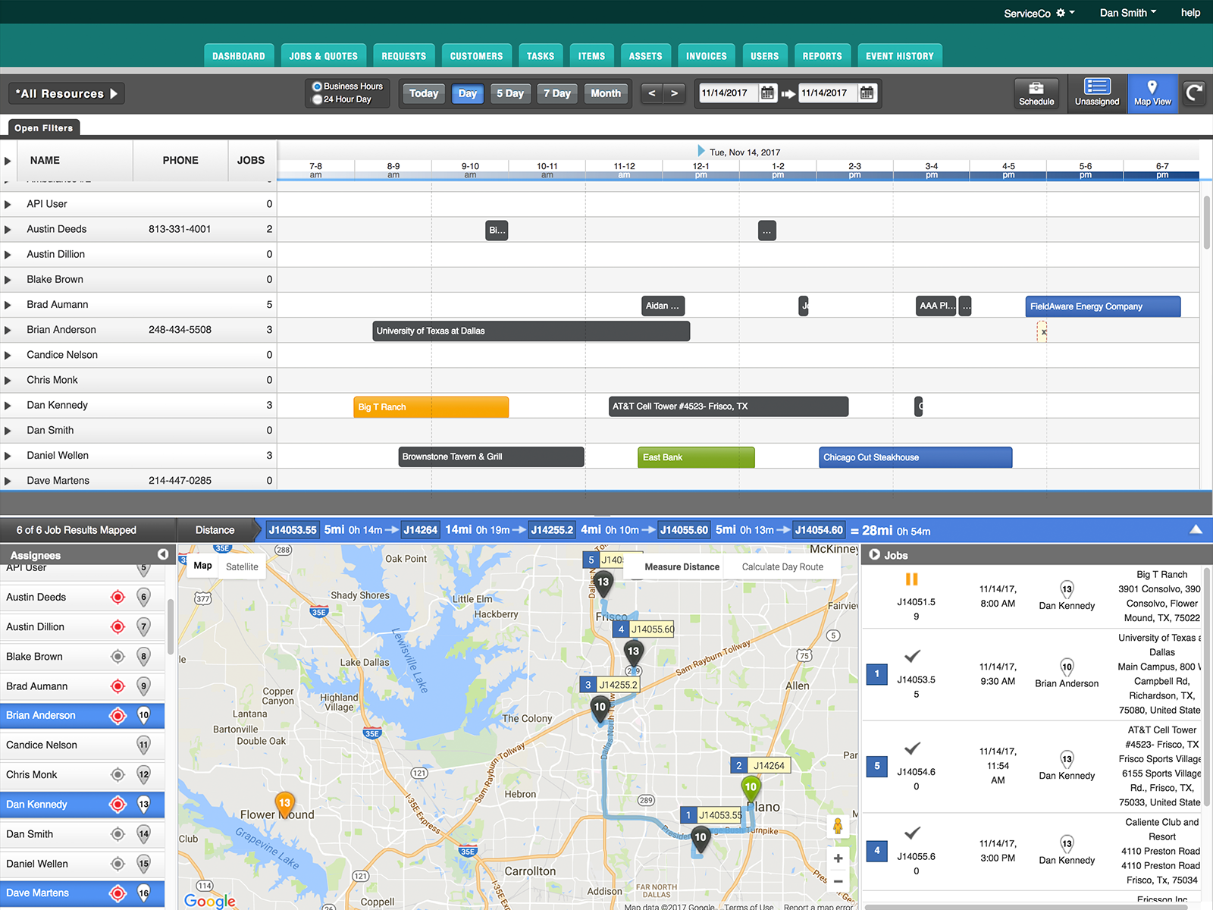Open the end date calendar picker
Image resolution: width=1213 pixels, height=910 pixels.
pyautogui.click(x=867, y=93)
